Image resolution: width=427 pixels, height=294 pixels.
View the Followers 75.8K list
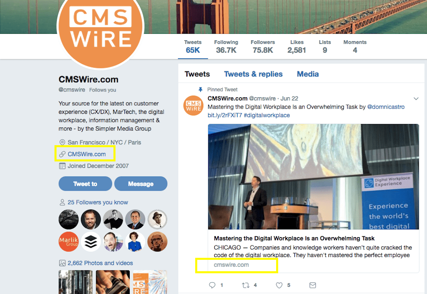[x=263, y=46]
